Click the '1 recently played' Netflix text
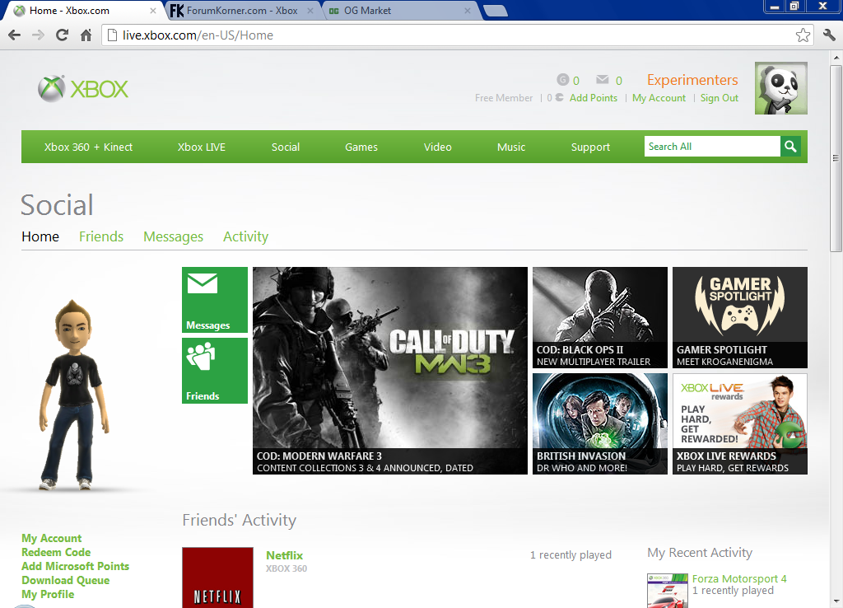Image resolution: width=843 pixels, height=608 pixels. click(571, 554)
